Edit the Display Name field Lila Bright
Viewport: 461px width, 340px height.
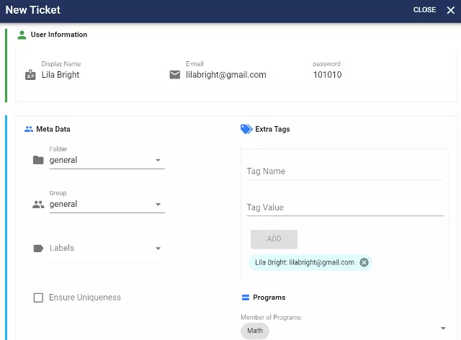pyautogui.click(x=101, y=75)
